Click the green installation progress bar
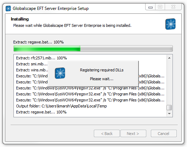The image size is (187, 147). click(x=93, y=48)
